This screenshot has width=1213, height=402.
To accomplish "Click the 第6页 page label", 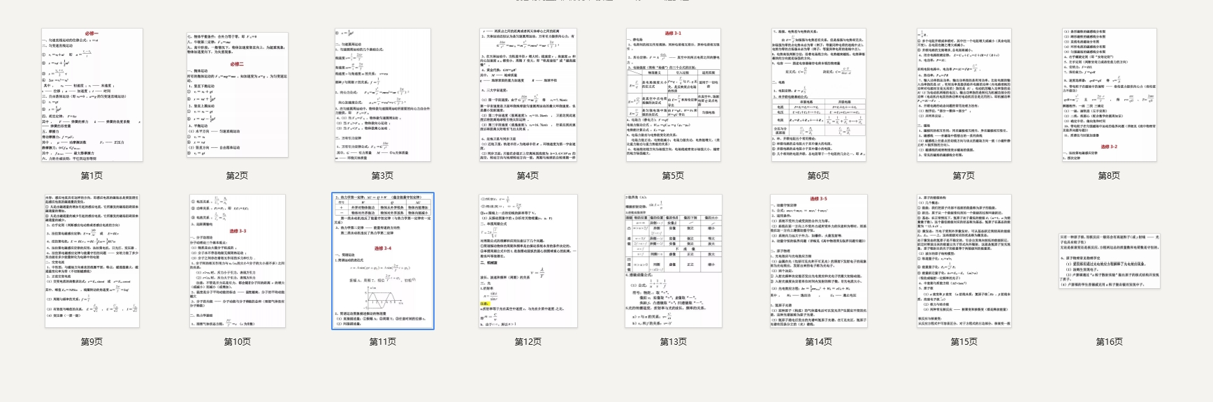I will click(x=818, y=176).
